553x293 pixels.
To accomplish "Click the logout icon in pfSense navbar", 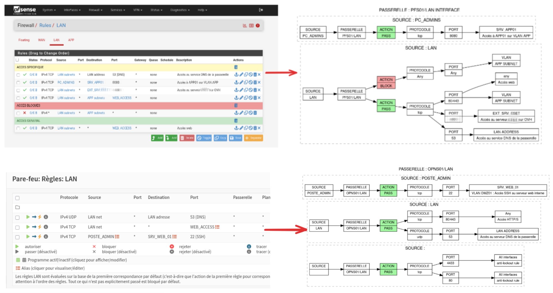I will [261, 10].
